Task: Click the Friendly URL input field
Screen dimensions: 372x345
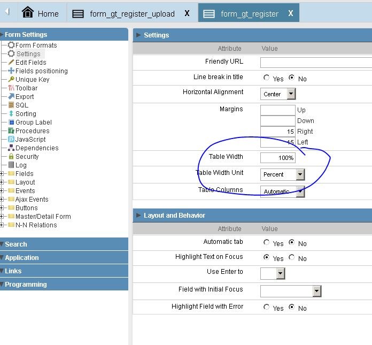Action: 316,63
